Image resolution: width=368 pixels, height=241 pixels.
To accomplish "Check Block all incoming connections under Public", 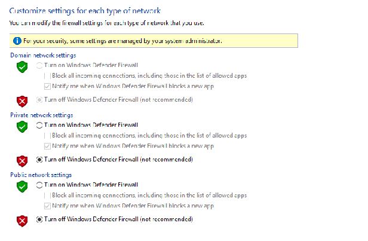I will pyautogui.click(x=48, y=195).
